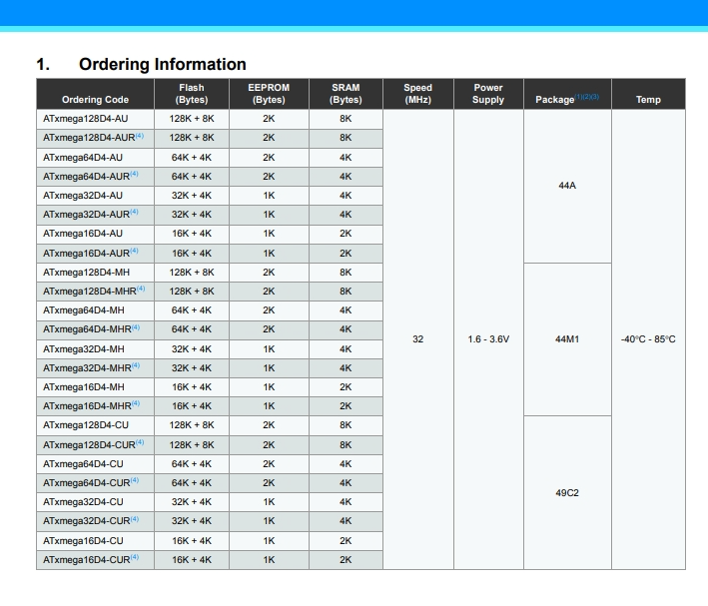
Task: Select ordering code ATxmega64D4-CUR
Action: click(87, 483)
